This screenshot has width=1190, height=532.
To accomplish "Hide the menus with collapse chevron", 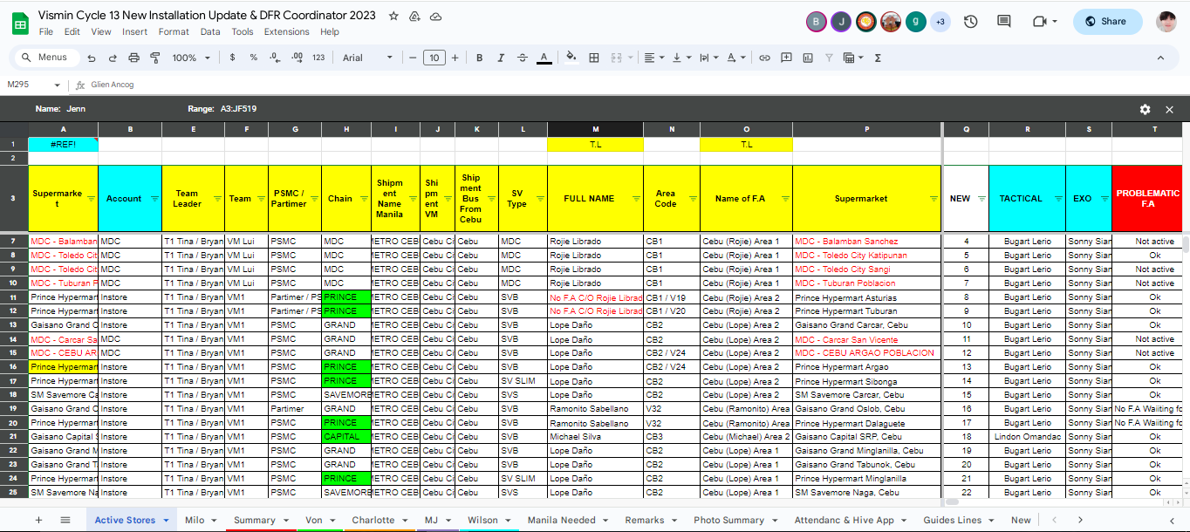I will click(x=1160, y=58).
